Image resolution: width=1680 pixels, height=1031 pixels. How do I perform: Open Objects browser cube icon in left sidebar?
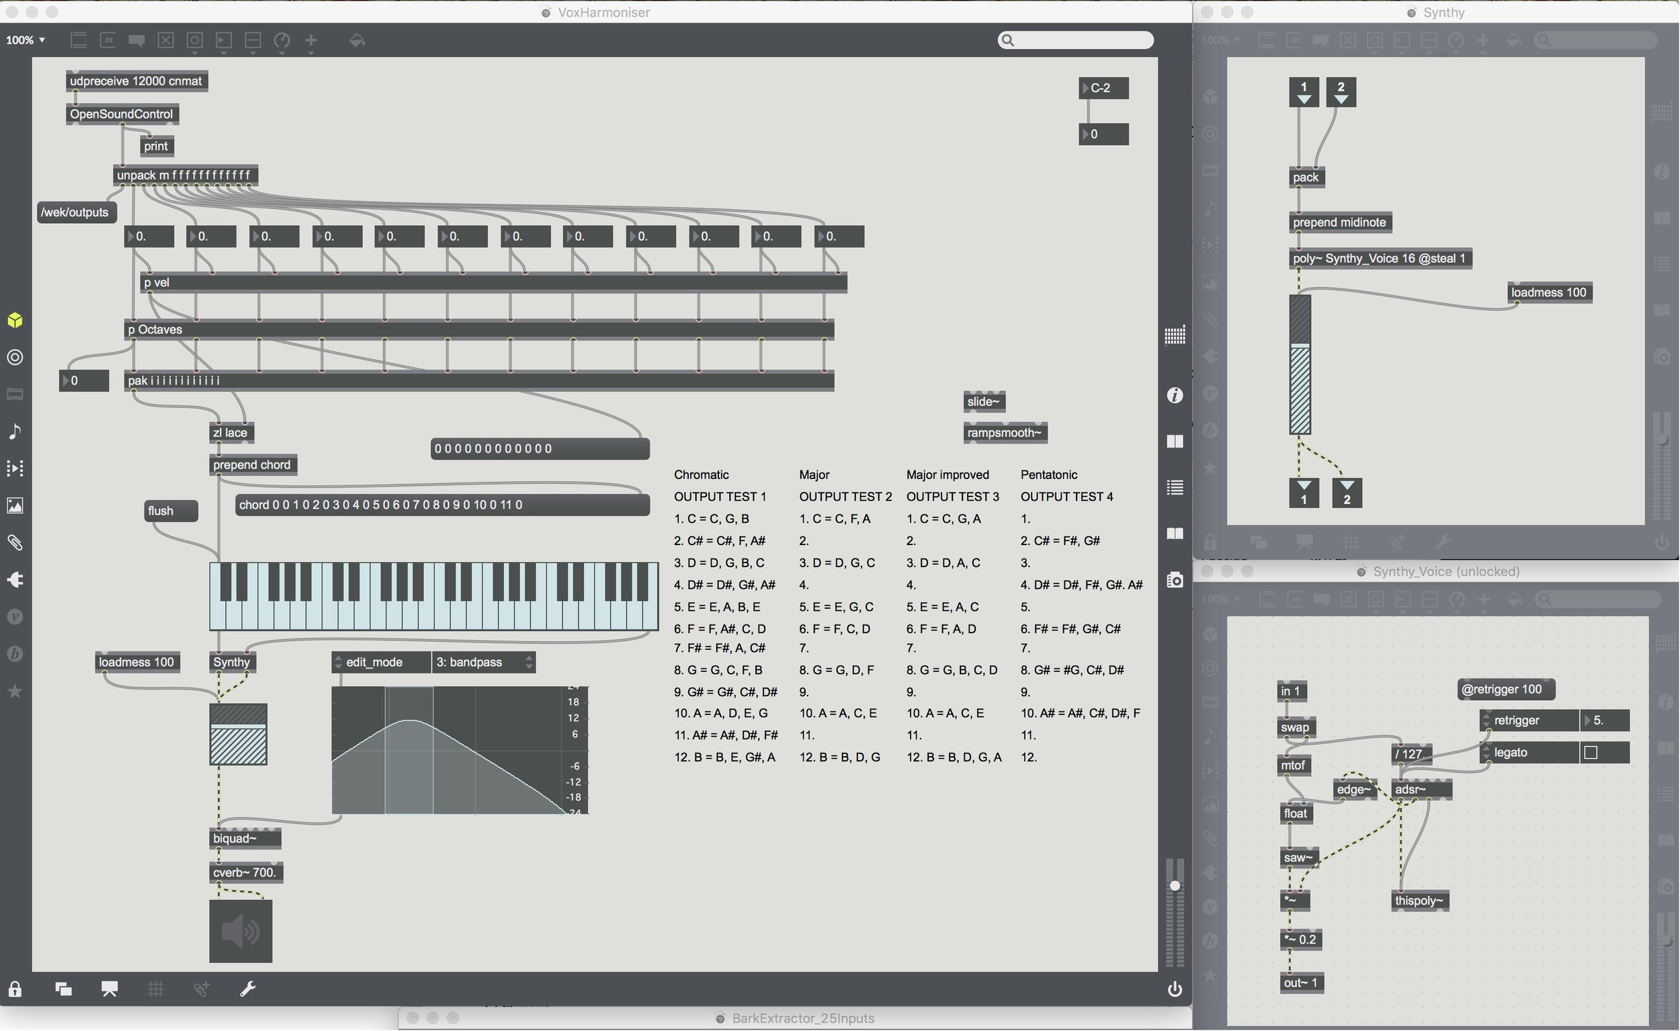[15, 321]
